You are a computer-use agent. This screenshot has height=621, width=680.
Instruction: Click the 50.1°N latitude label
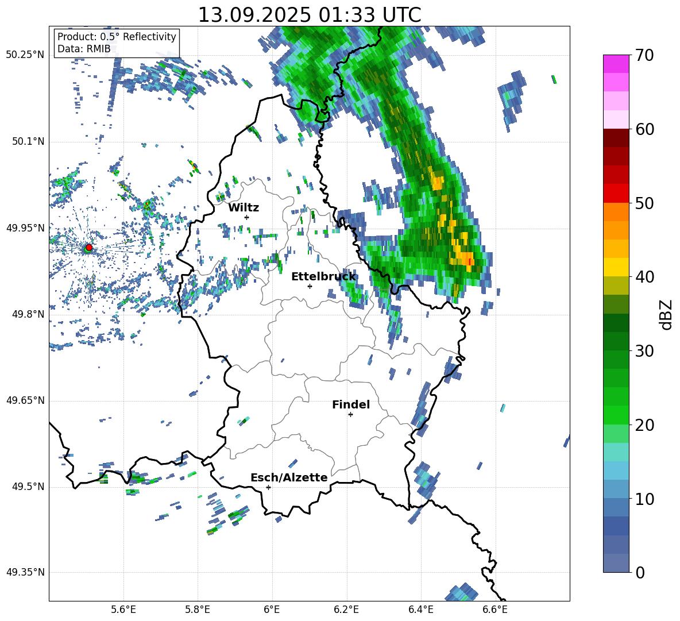(x=28, y=141)
